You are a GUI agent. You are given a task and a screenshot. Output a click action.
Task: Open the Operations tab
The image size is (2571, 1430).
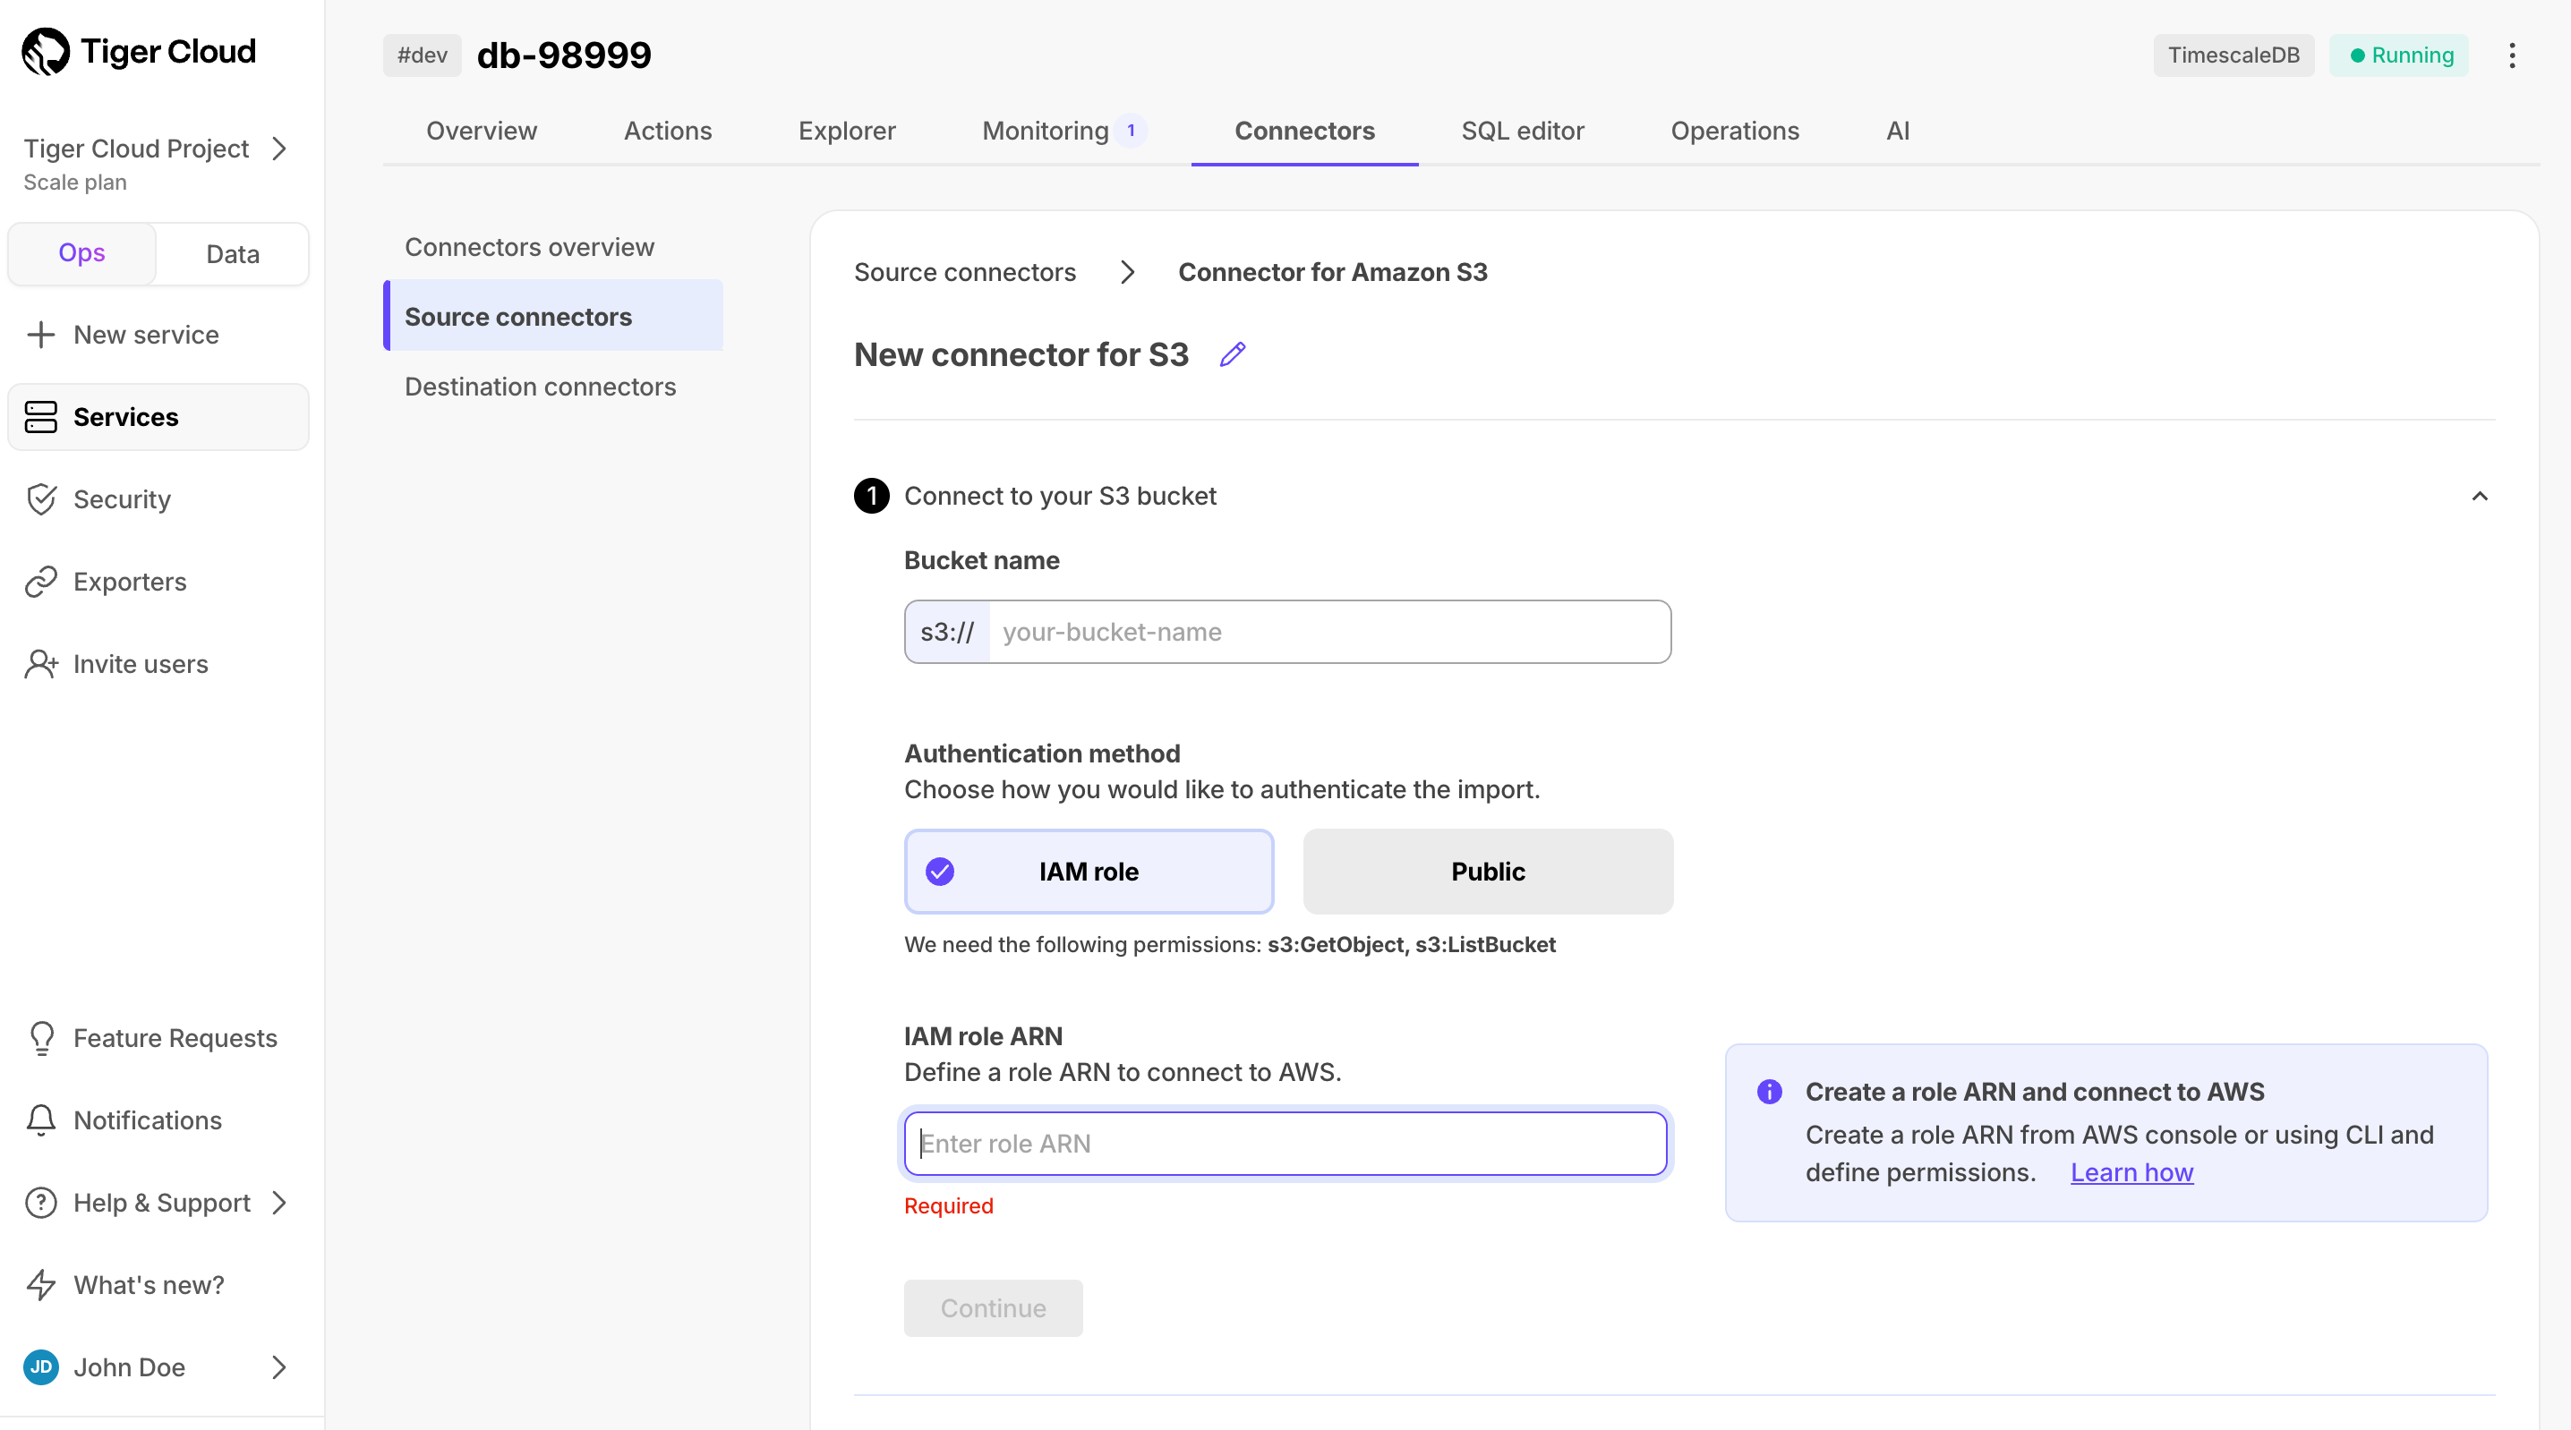click(x=1735, y=131)
